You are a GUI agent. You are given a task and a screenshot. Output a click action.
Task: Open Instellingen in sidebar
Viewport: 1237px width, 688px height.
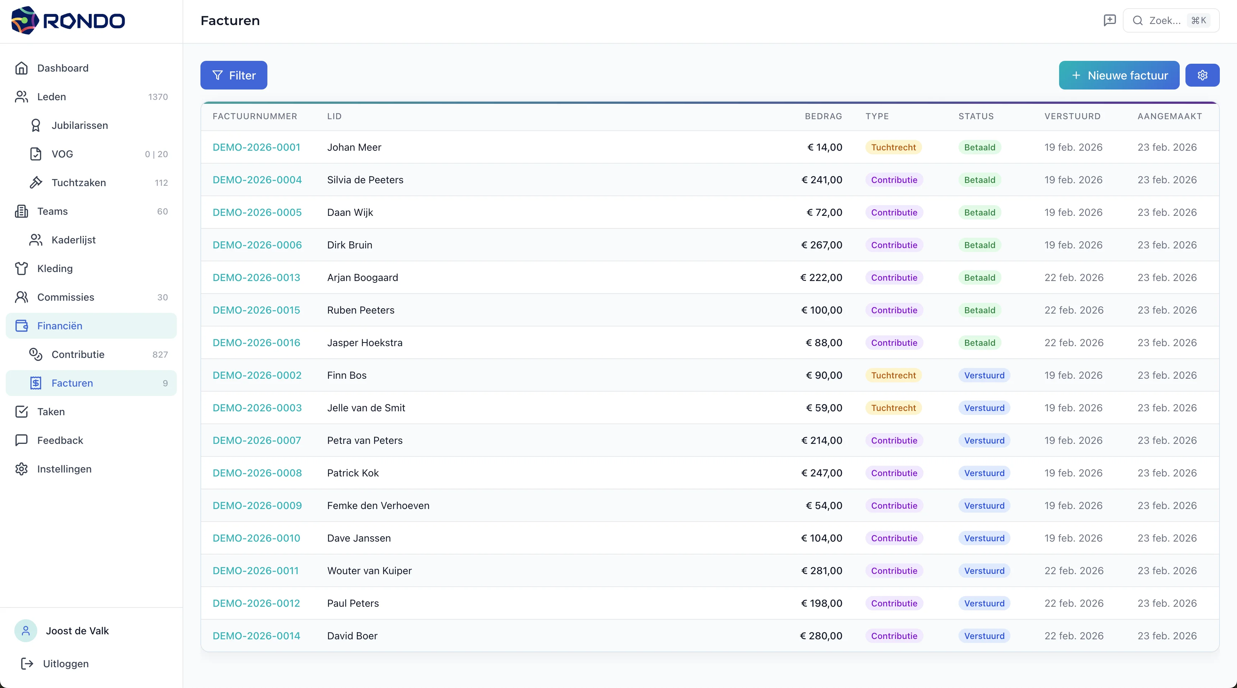[x=64, y=469]
